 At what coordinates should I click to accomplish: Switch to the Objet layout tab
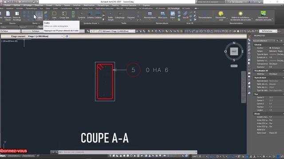[x=3, y=156]
